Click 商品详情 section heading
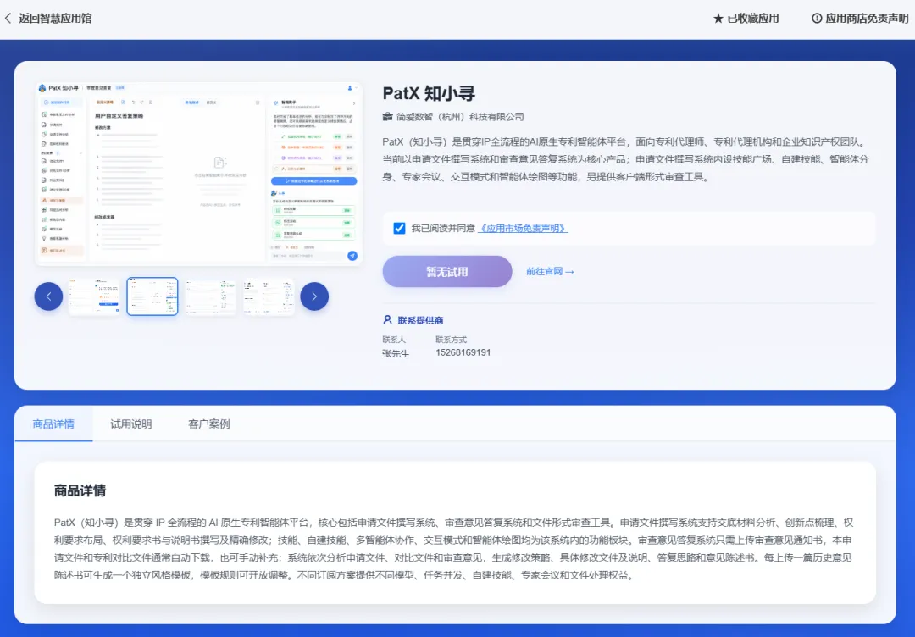Image resolution: width=915 pixels, height=637 pixels. pos(80,490)
